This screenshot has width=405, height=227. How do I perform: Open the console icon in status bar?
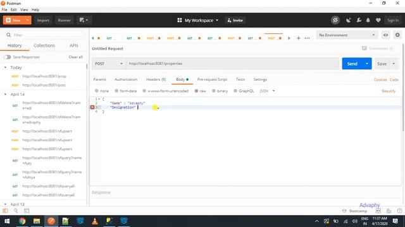(x=27, y=211)
